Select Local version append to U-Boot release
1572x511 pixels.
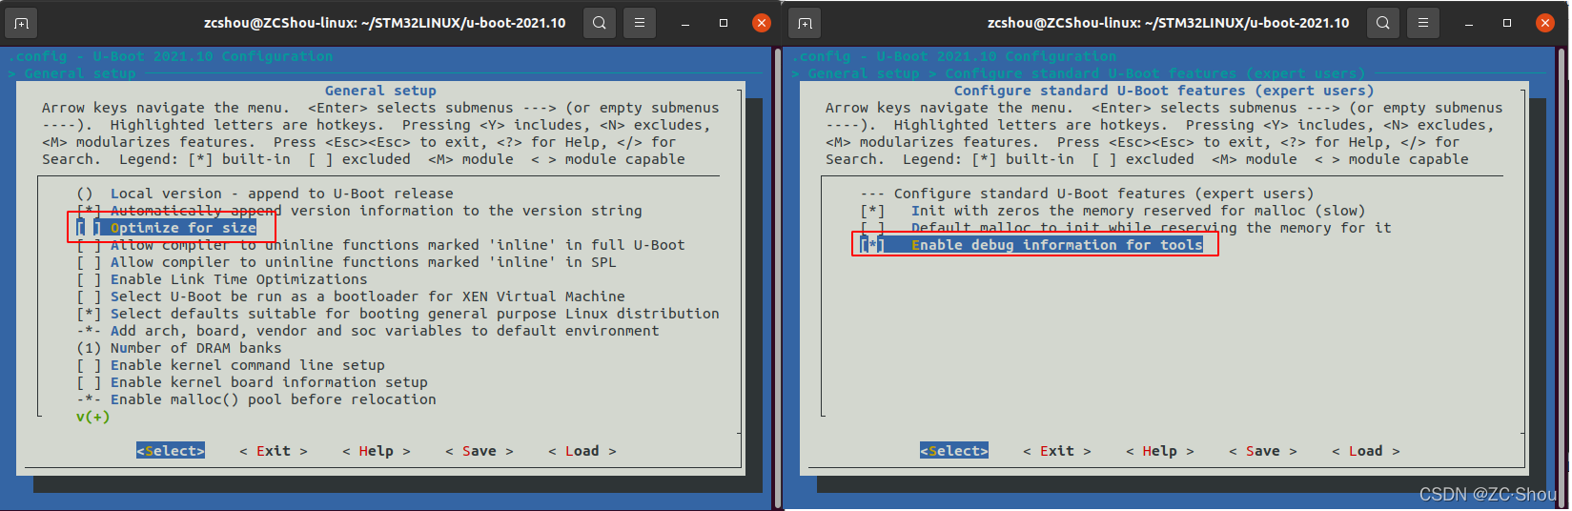coord(265,194)
